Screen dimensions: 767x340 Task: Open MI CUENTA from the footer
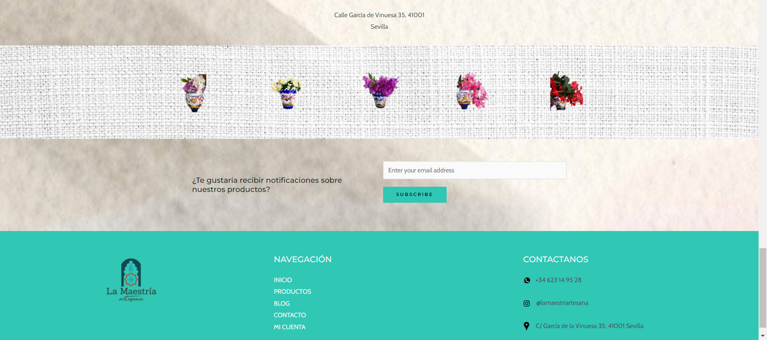point(290,327)
